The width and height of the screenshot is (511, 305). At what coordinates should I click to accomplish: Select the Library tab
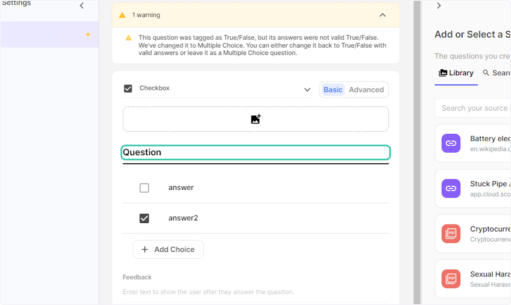(456, 73)
